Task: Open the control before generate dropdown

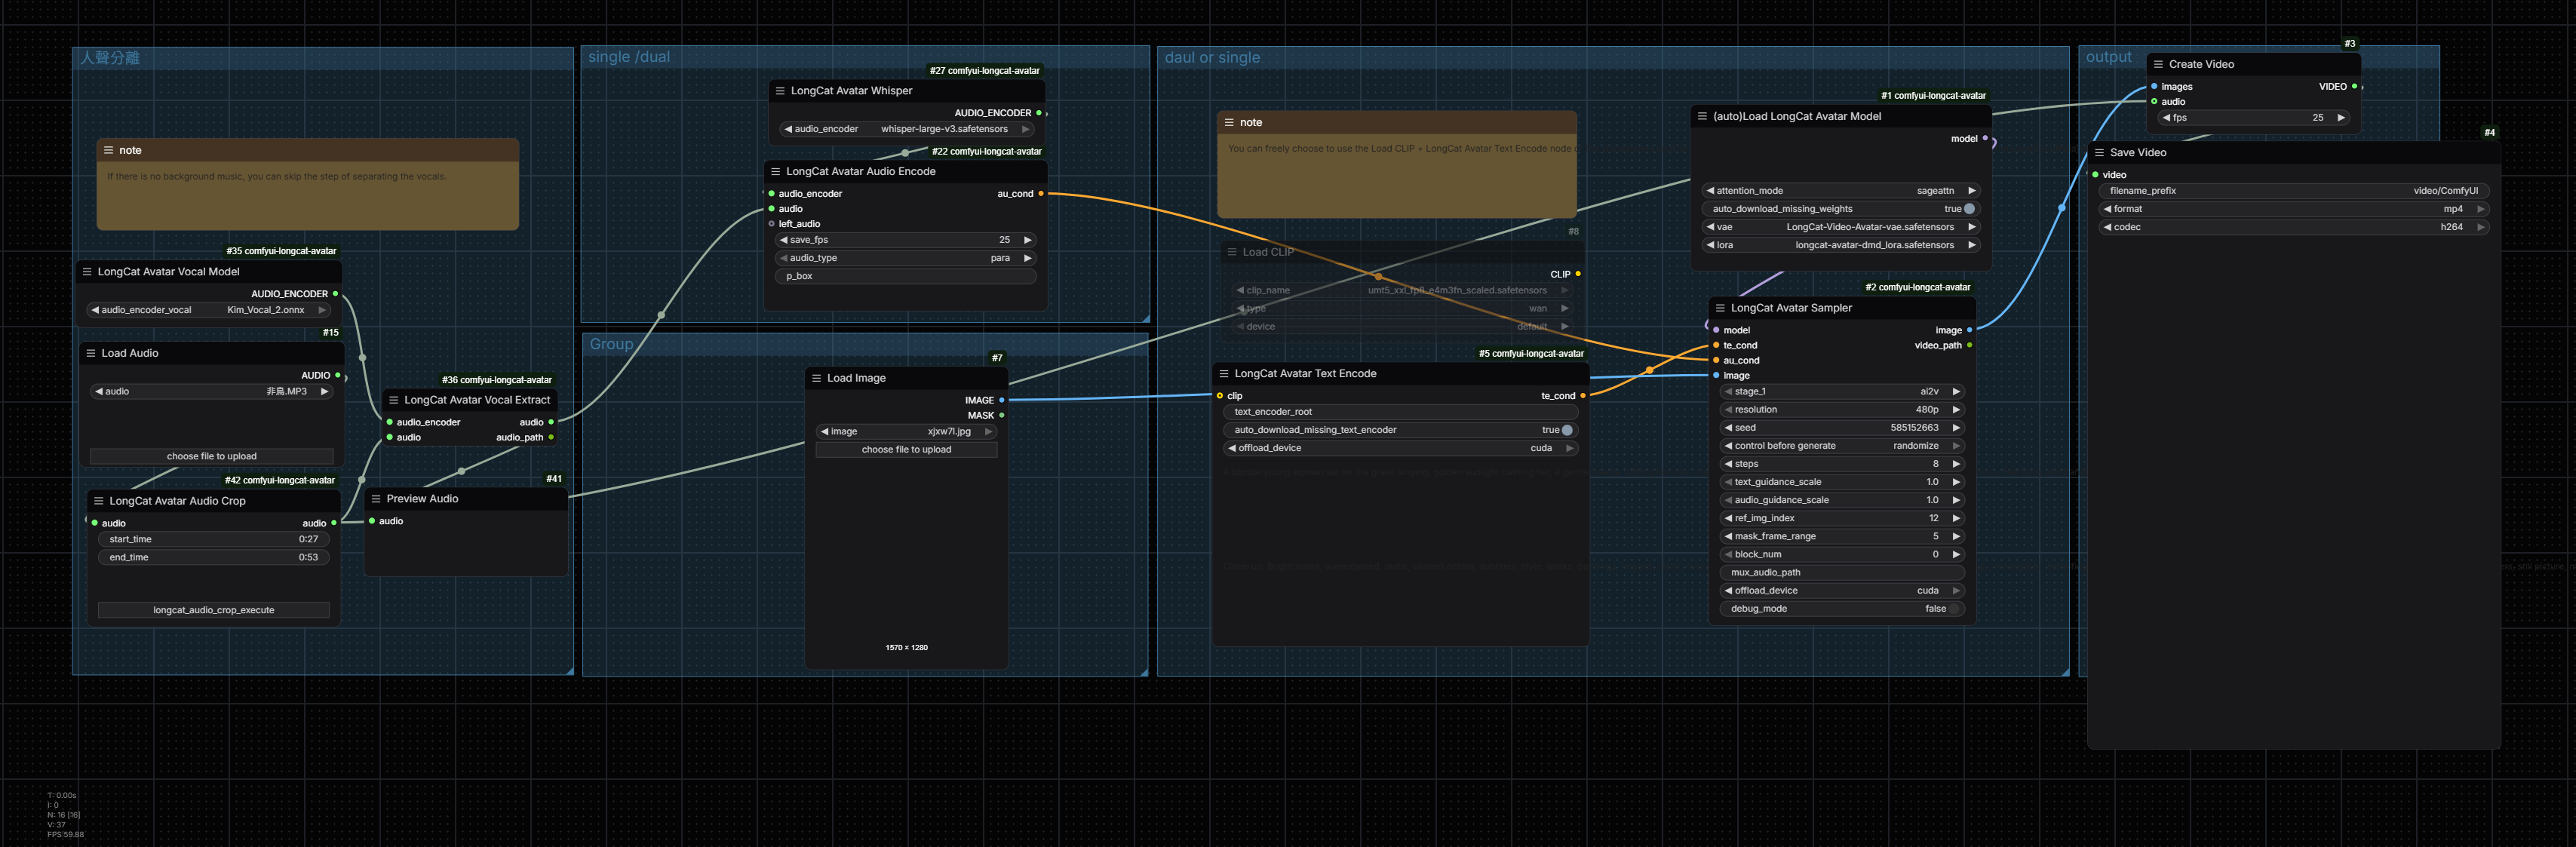Action: pyautogui.click(x=1842, y=446)
